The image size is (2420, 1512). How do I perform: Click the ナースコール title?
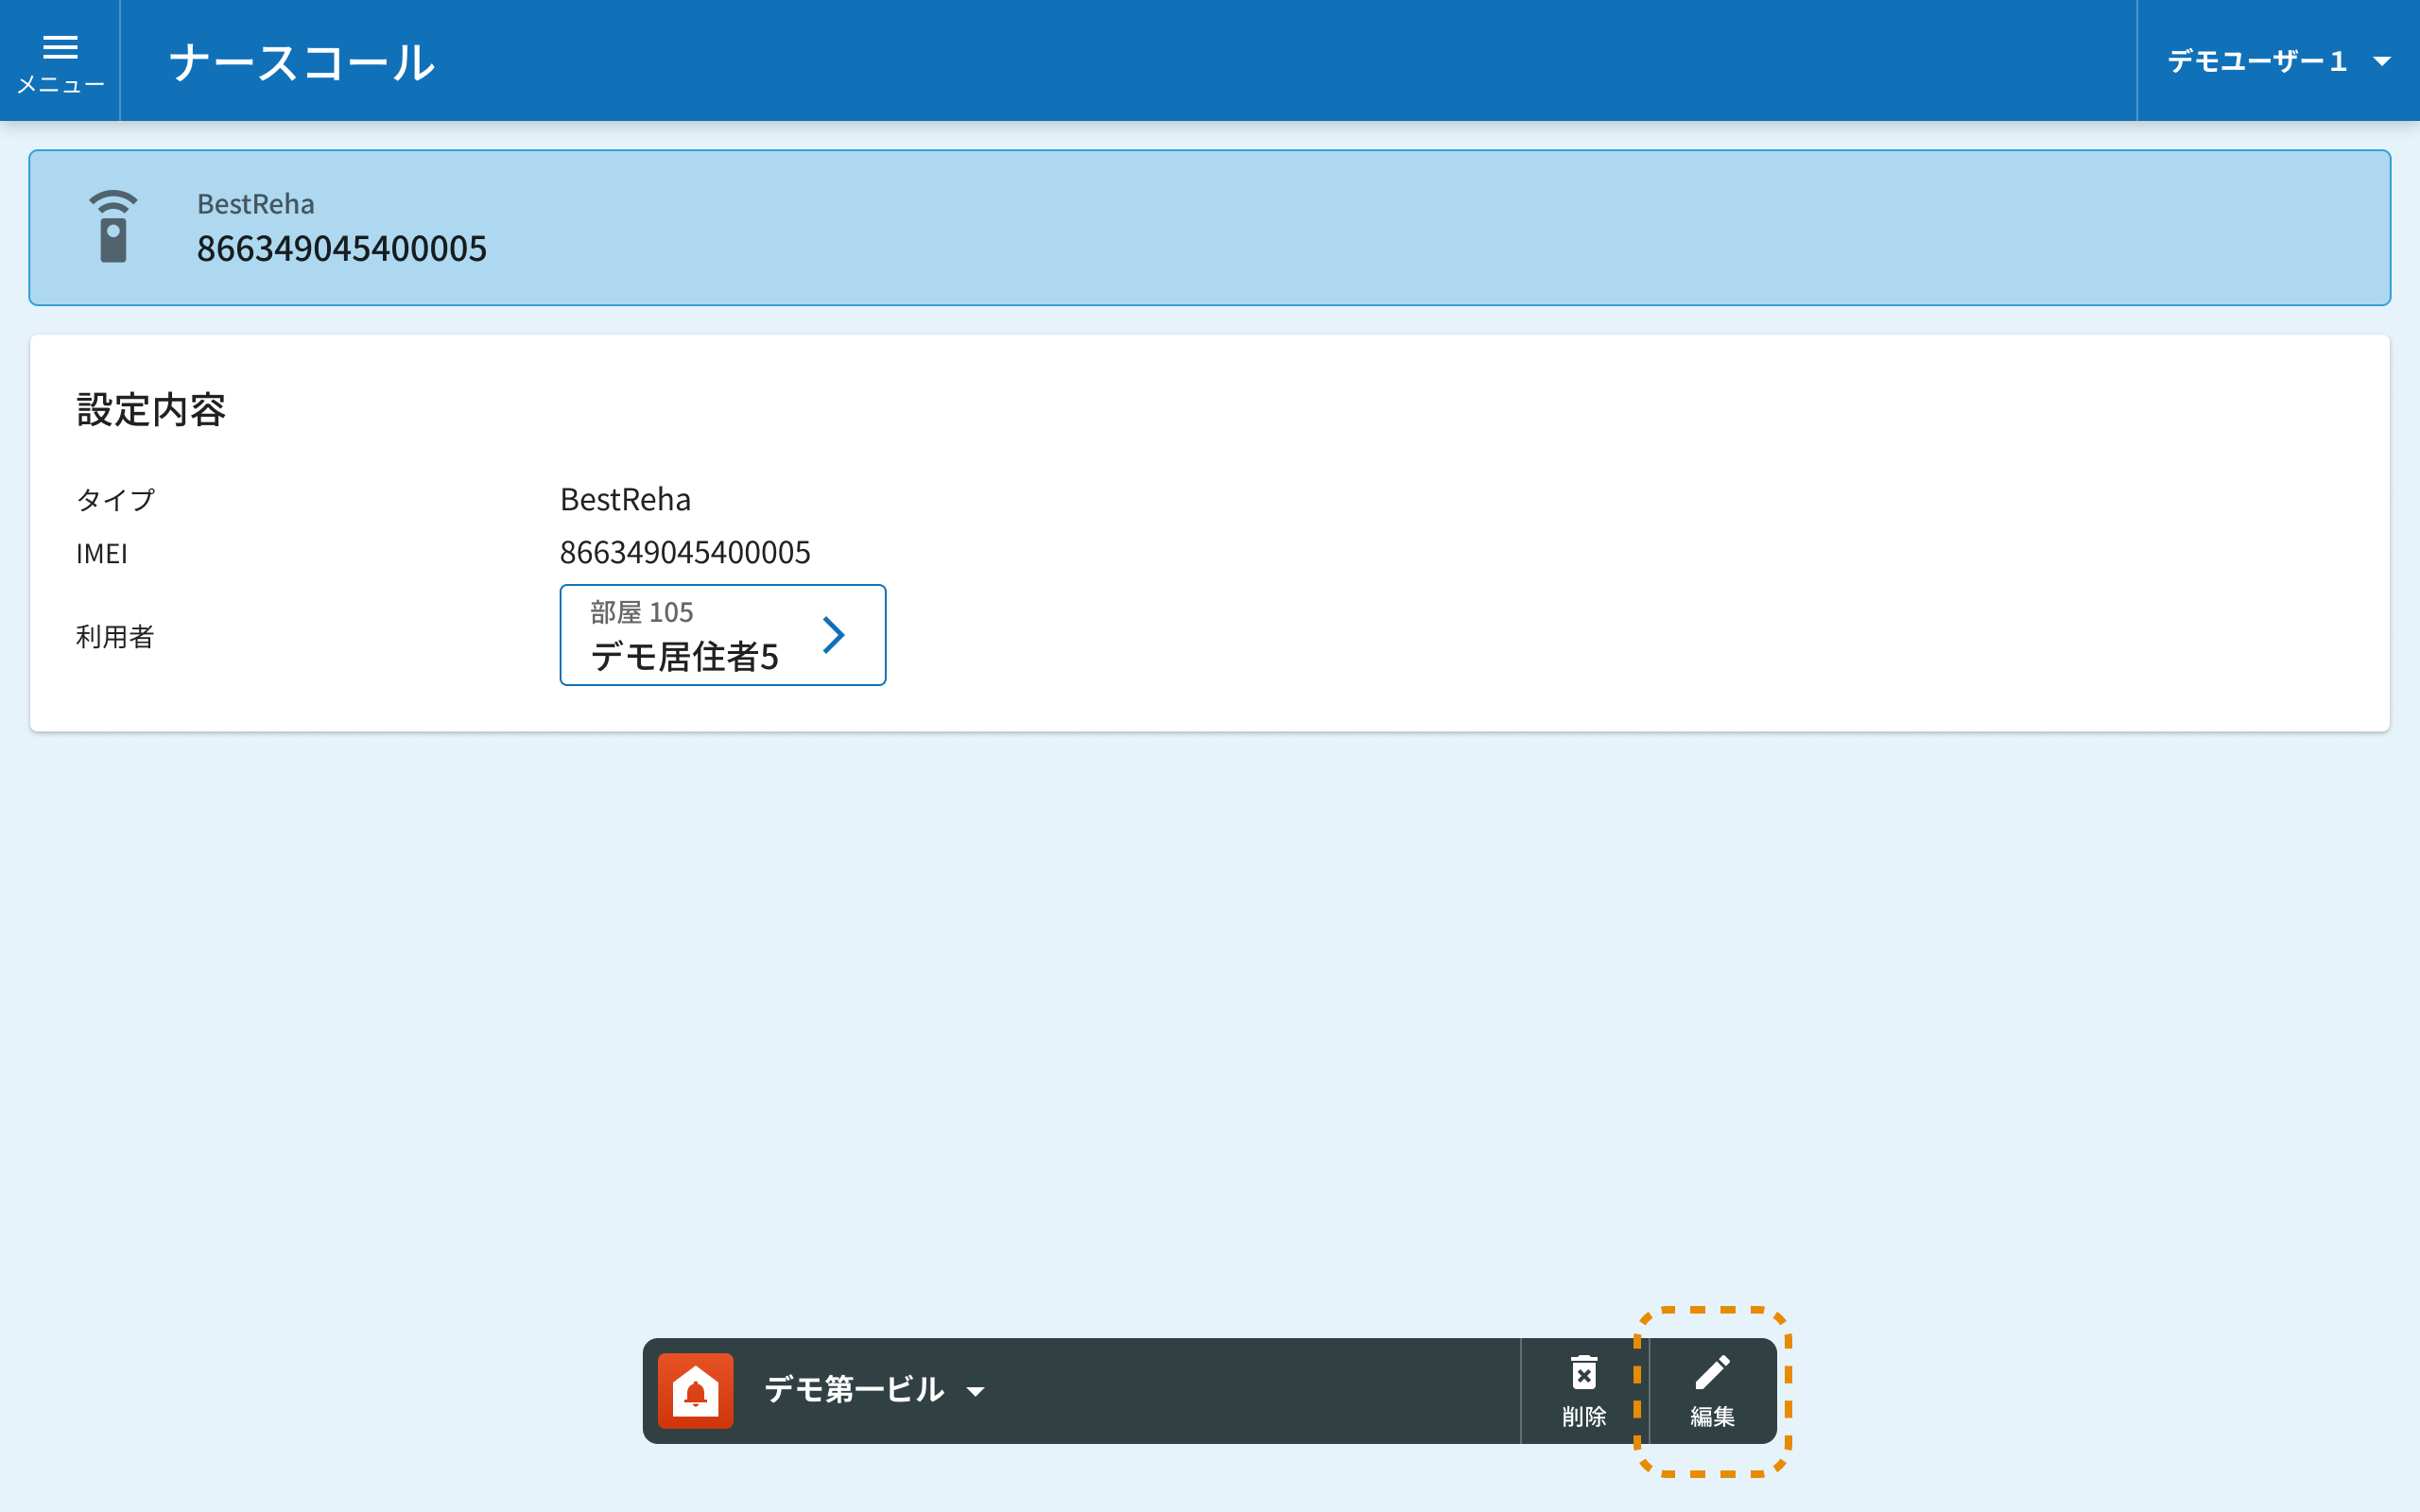click(x=302, y=62)
